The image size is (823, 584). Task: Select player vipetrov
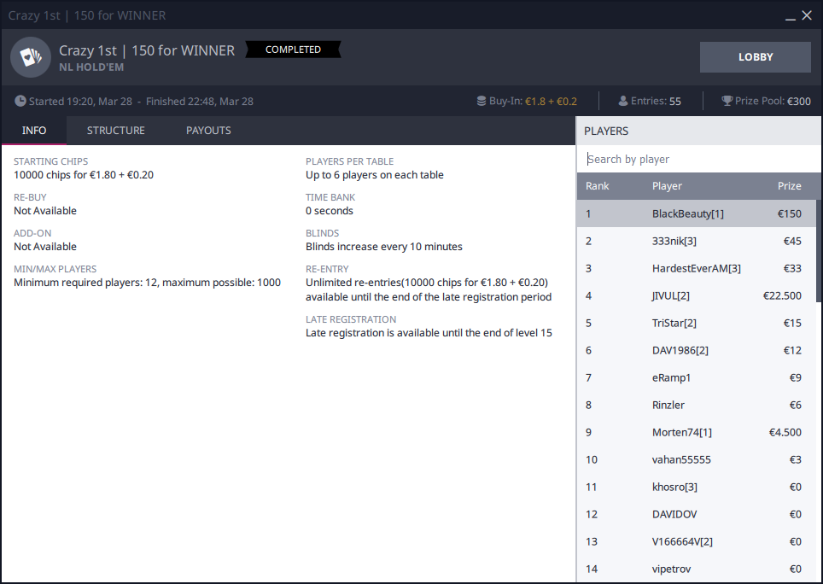(697, 569)
